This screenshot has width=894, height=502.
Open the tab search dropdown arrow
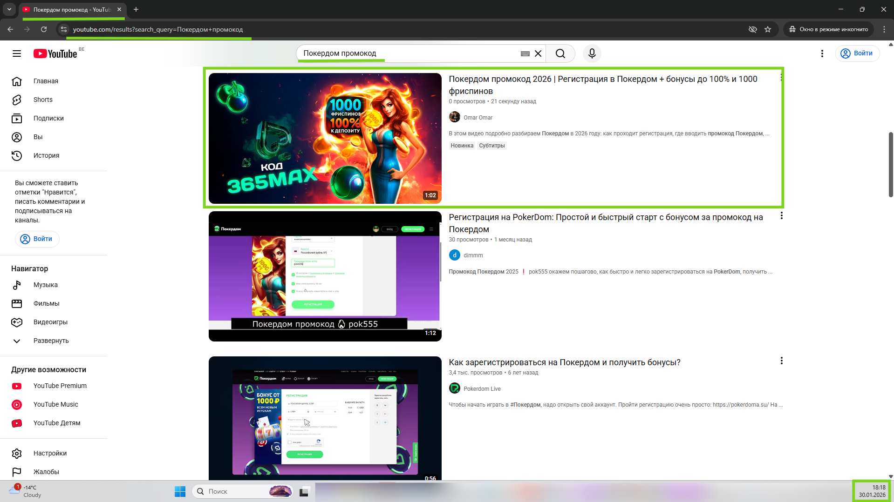(9, 9)
